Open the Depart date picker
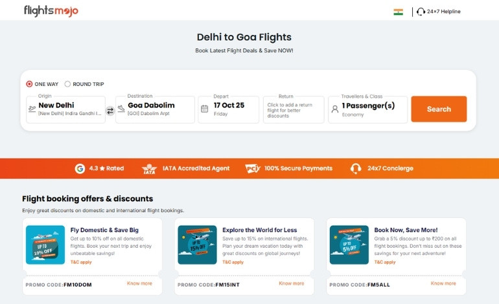Viewport: 499px width, 304px height. coord(228,109)
